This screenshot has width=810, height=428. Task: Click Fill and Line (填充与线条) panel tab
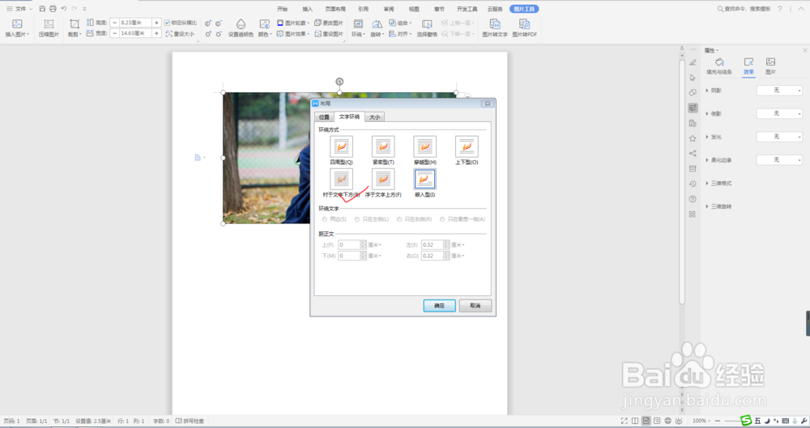tap(719, 66)
